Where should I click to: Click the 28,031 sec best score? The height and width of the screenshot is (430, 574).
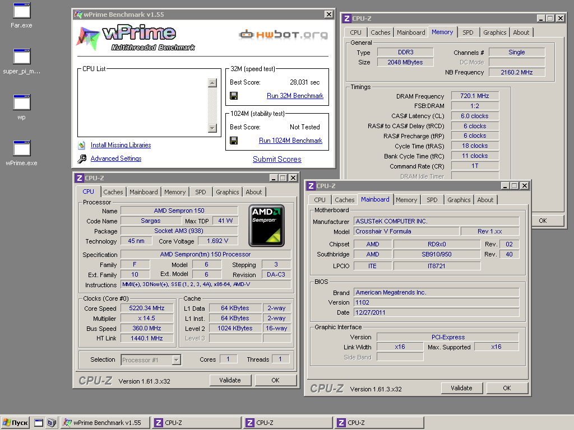pos(304,82)
